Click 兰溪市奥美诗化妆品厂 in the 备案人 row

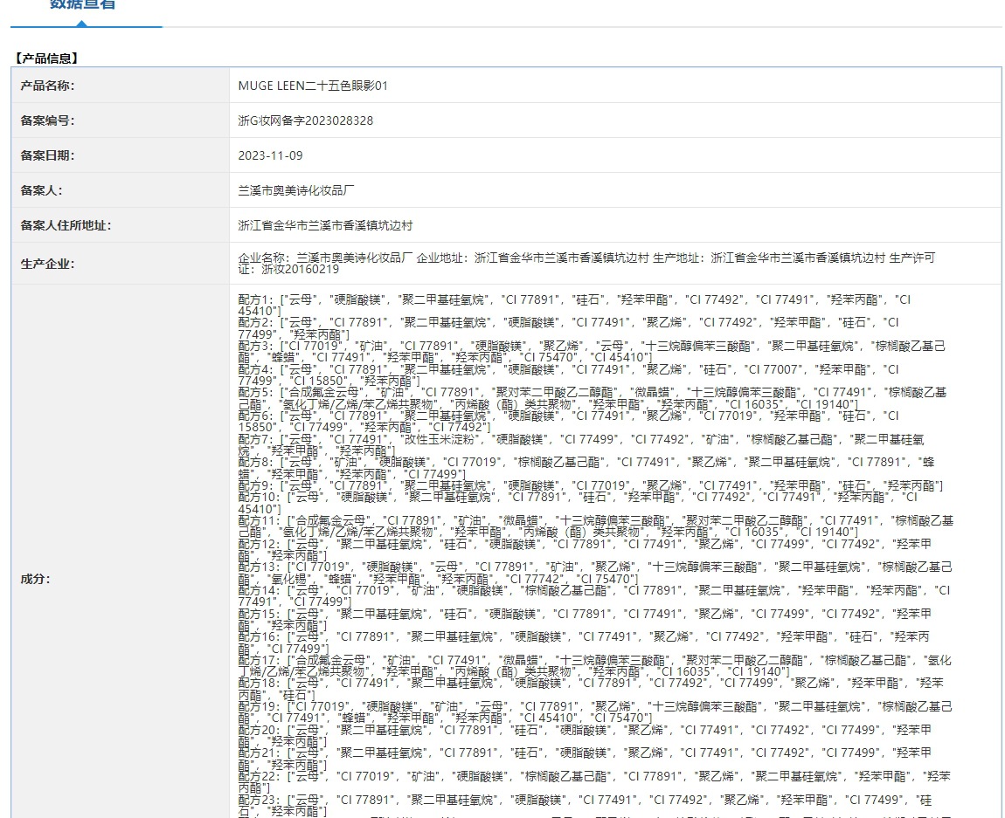coord(296,190)
